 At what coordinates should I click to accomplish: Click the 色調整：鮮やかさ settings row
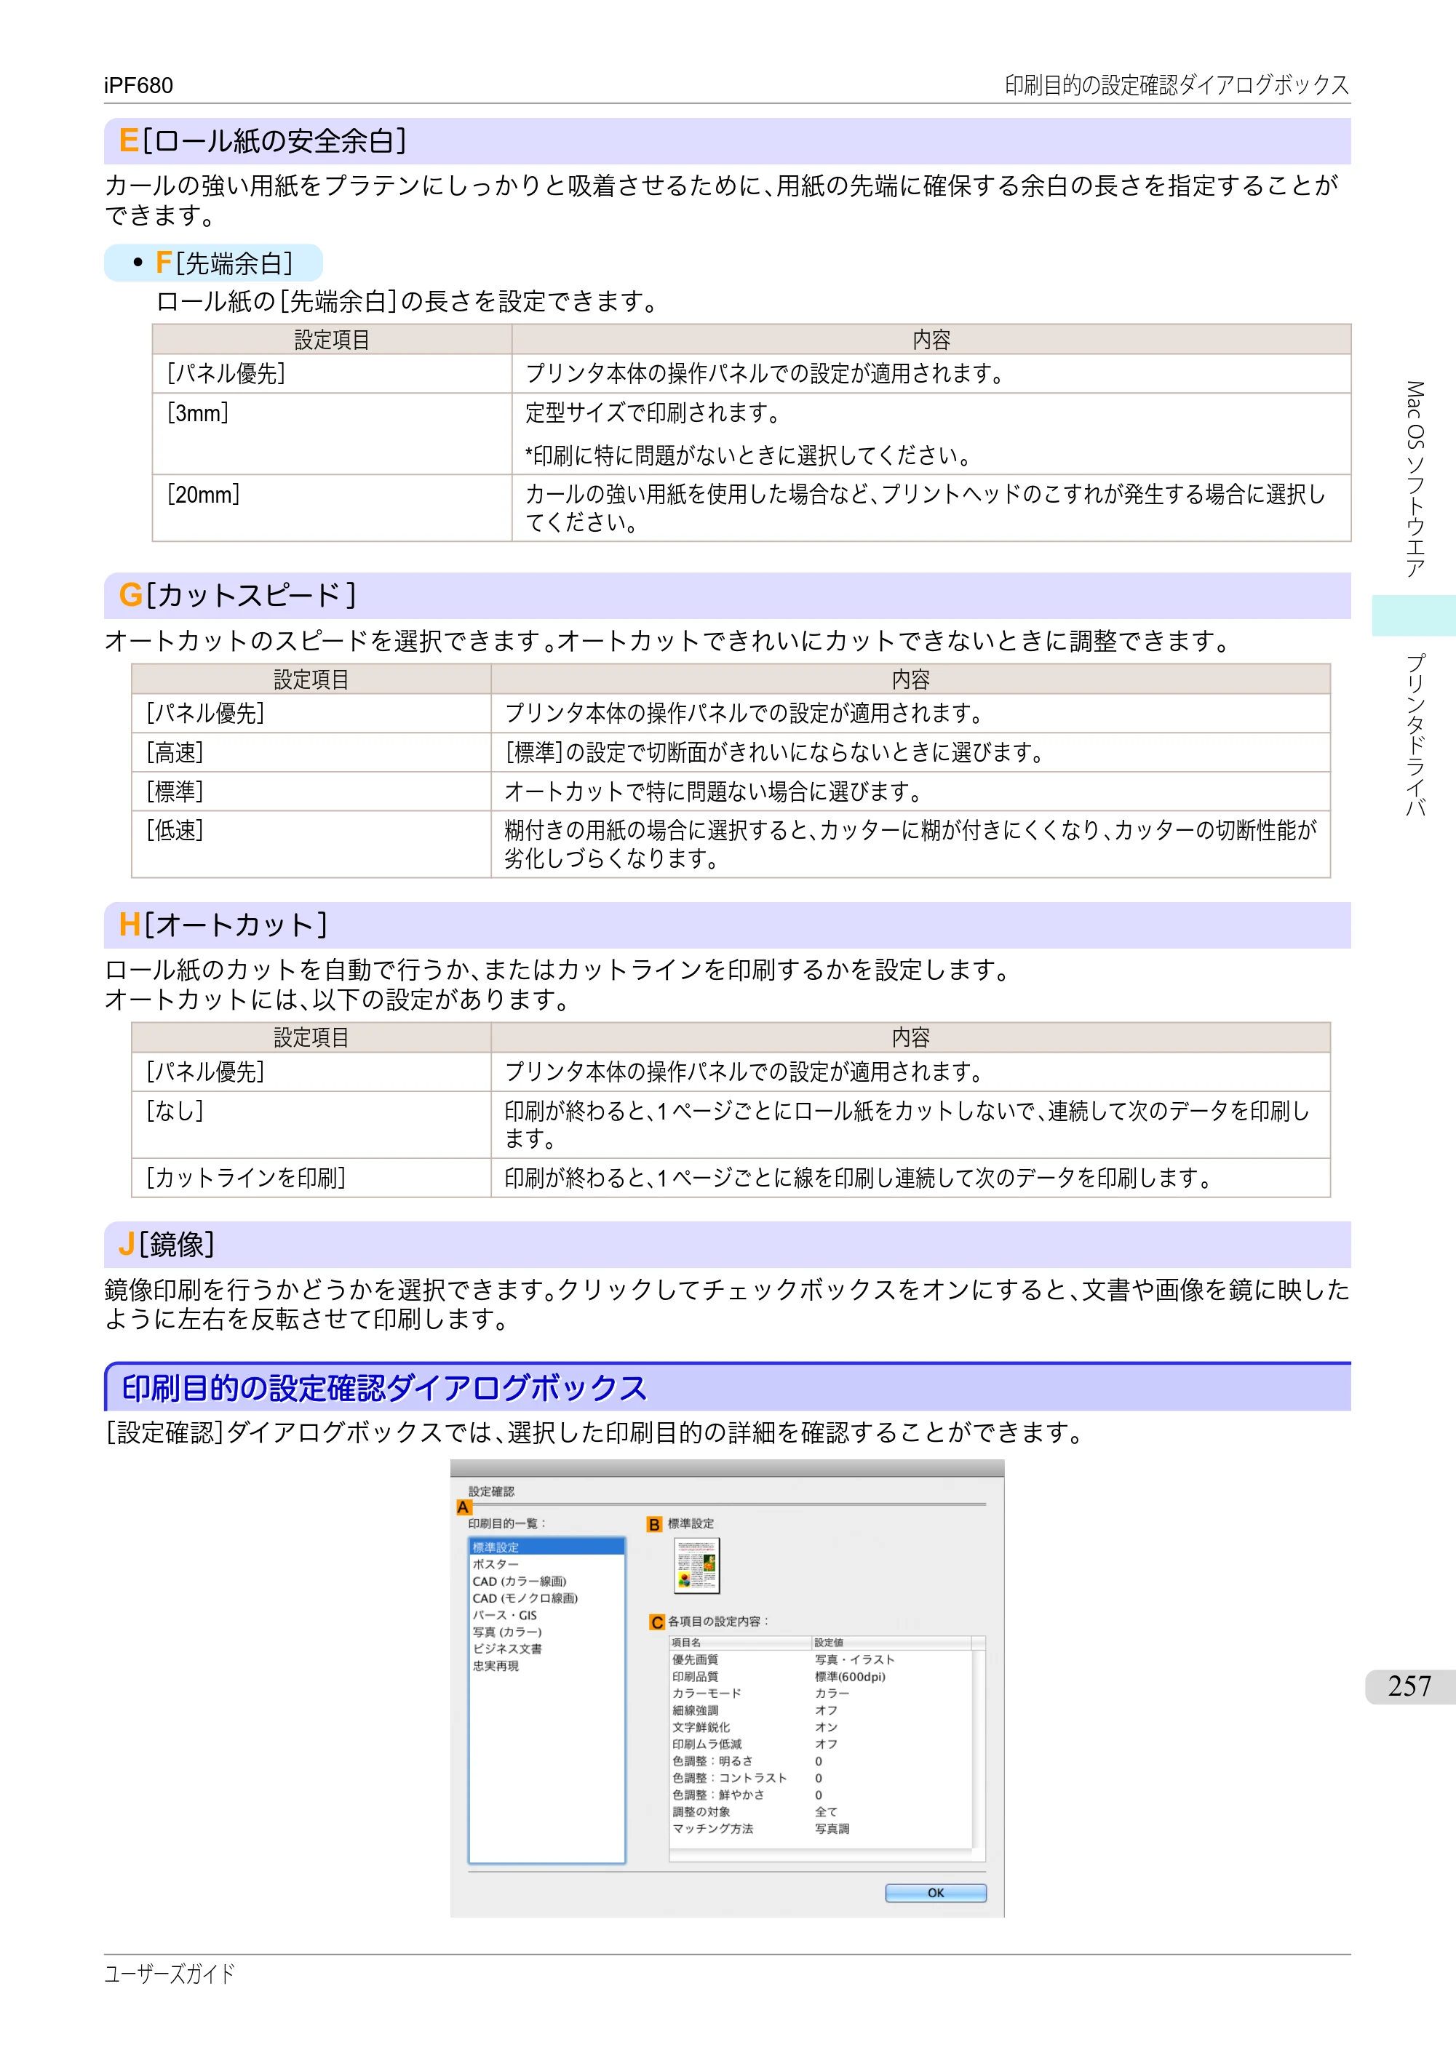click(x=820, y=1795)
